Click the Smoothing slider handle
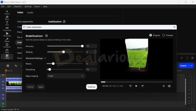 point(50,69)
